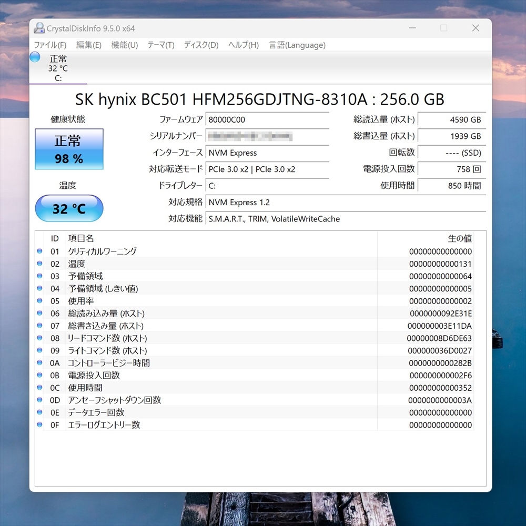
Task: Click raw value 000000000002F6
Action: coord(440,376)
